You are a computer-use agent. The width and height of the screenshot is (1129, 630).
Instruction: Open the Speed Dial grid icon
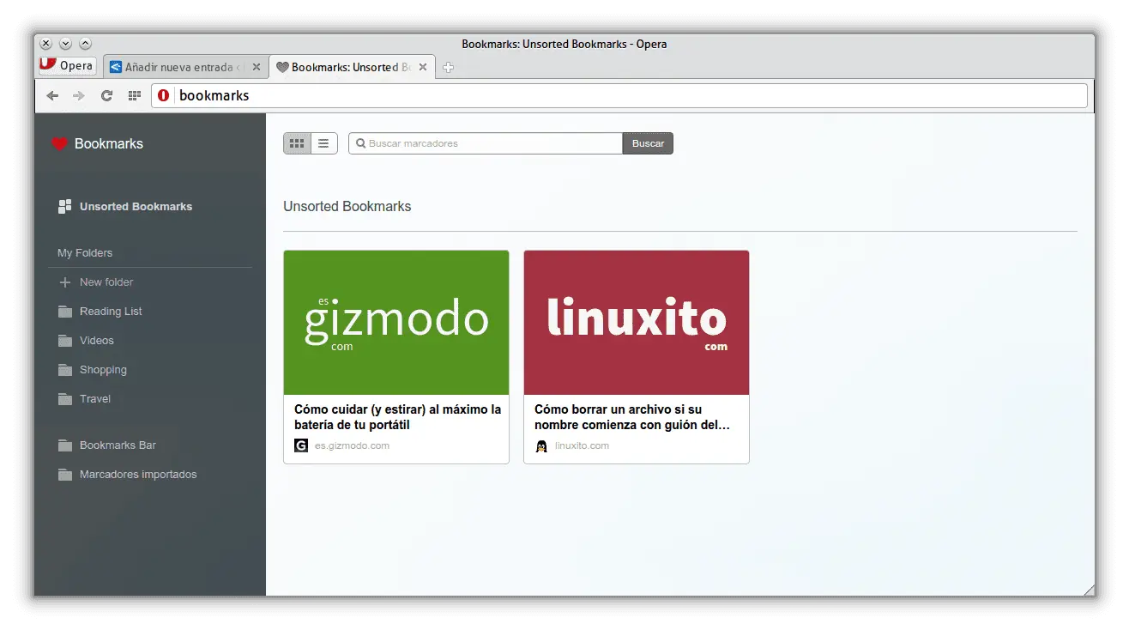[x=134, y=95]
